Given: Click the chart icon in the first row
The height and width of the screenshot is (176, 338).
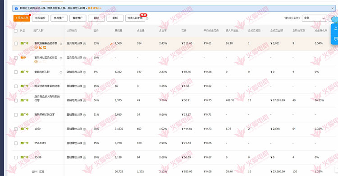Looking at the screenshot, I should pos(40,47).
